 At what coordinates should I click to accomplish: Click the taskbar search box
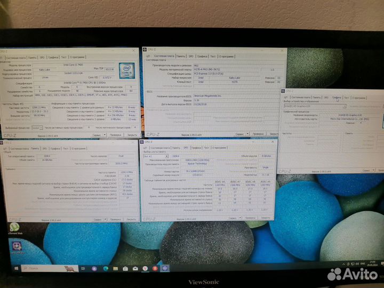click(x=50, y=268)
